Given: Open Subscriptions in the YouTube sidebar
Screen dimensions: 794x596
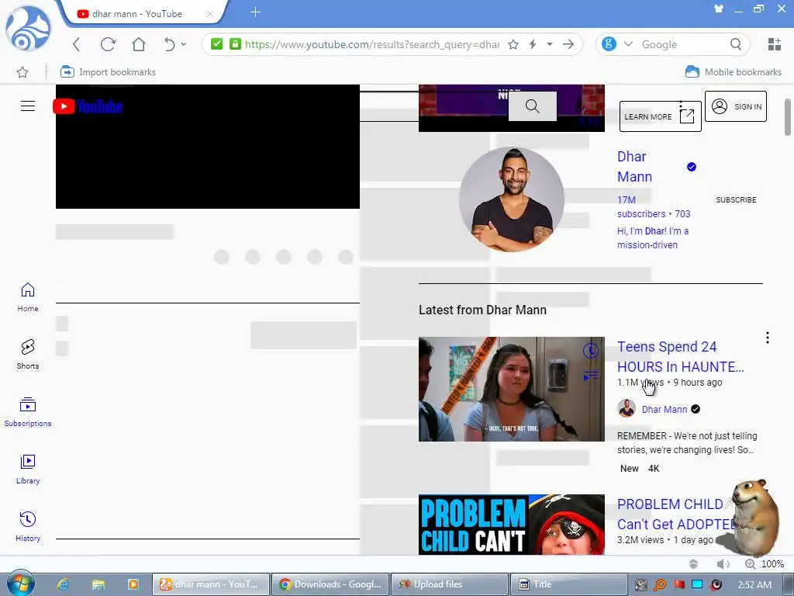Looking at the screenshot, I should (x=28, y=413).
